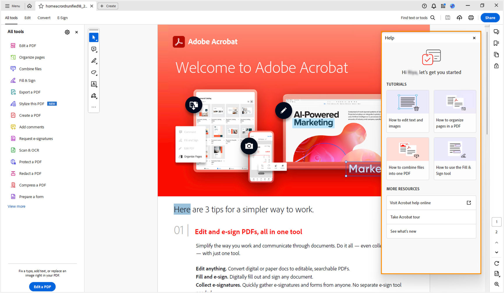
Task: Open the How to combine files tutorial
Action: 407,158
